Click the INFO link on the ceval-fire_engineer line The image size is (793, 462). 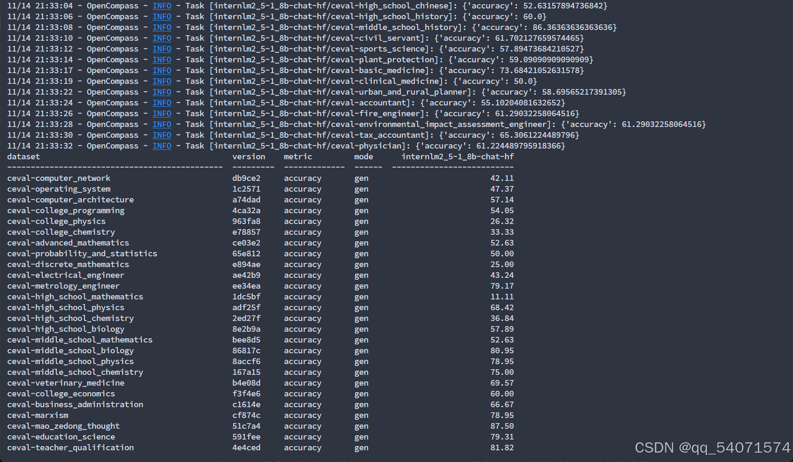162,113
